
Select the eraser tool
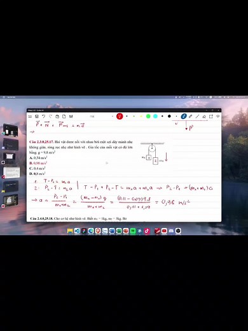coord(204,116)
